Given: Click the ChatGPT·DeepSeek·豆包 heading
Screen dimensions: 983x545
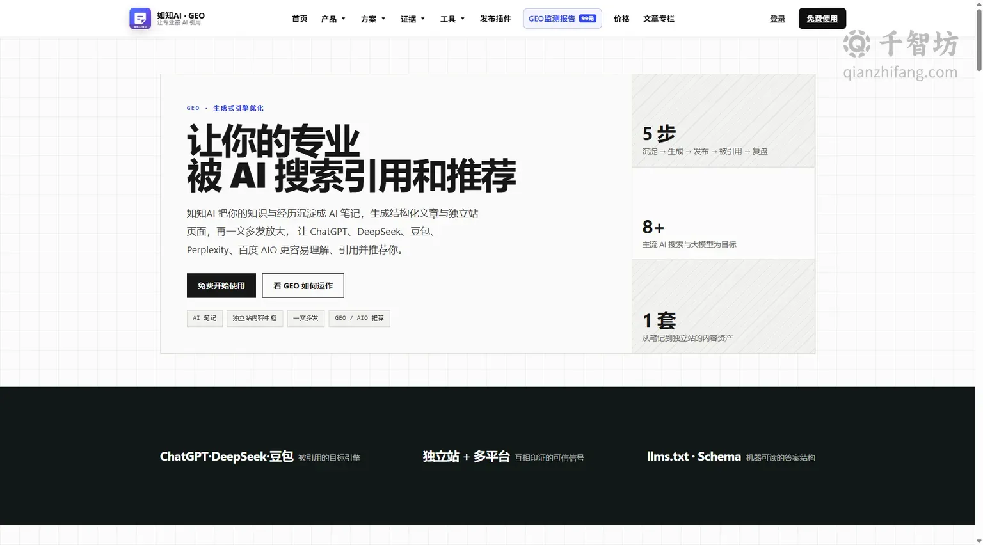Looking at the screenshot, I should point(227,456).
